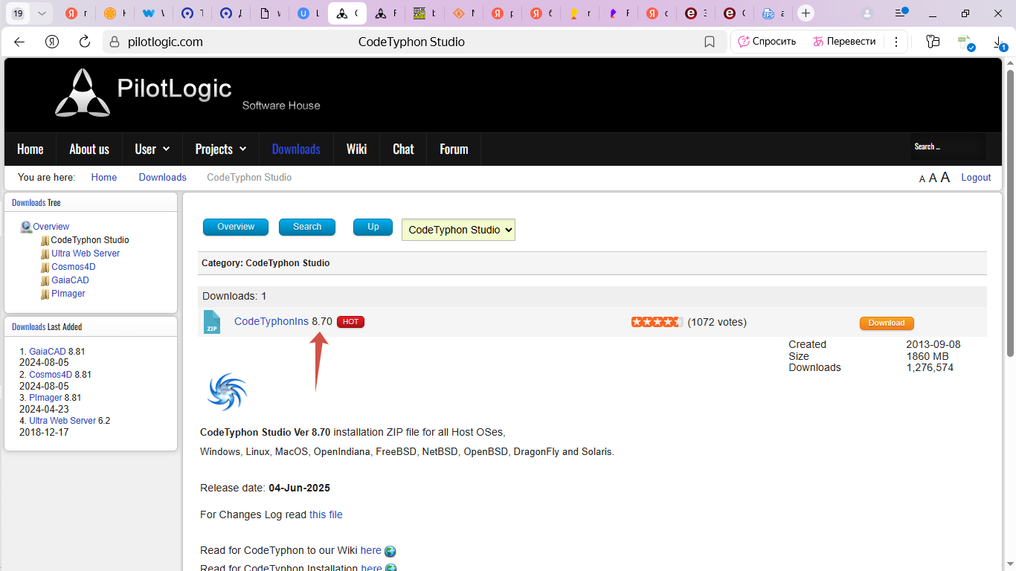Click the tab counter showing 19

(18, 13)
